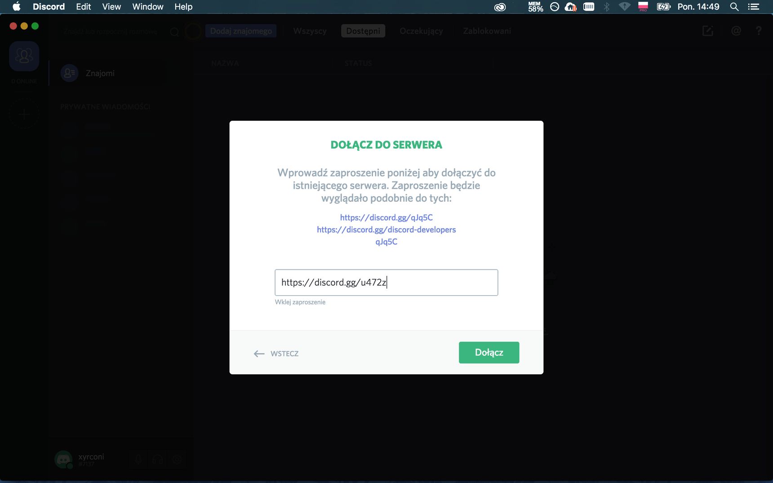Switch to the Wszyscy tab
The height and width of the screenshot is (483, 773).
(x=310, y=31)
